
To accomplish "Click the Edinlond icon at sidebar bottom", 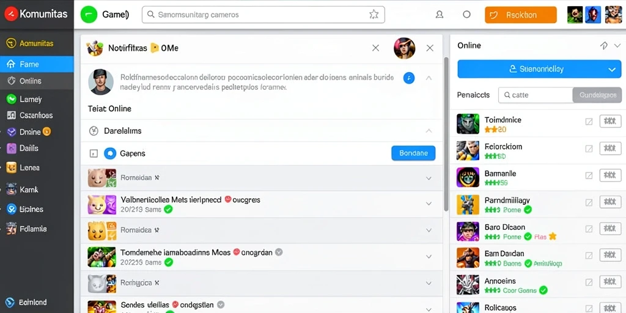I will click(x=11, y=302).
